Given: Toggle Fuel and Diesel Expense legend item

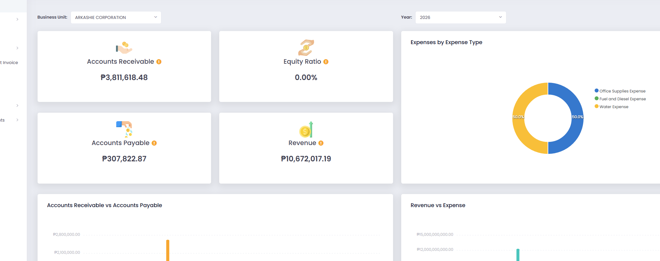Looking at the screenshot, I should 620,99.
